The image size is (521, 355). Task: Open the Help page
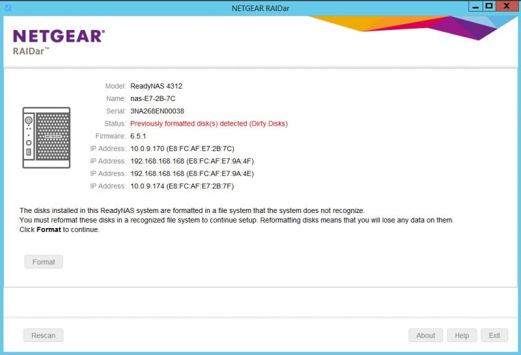point(462,335)
